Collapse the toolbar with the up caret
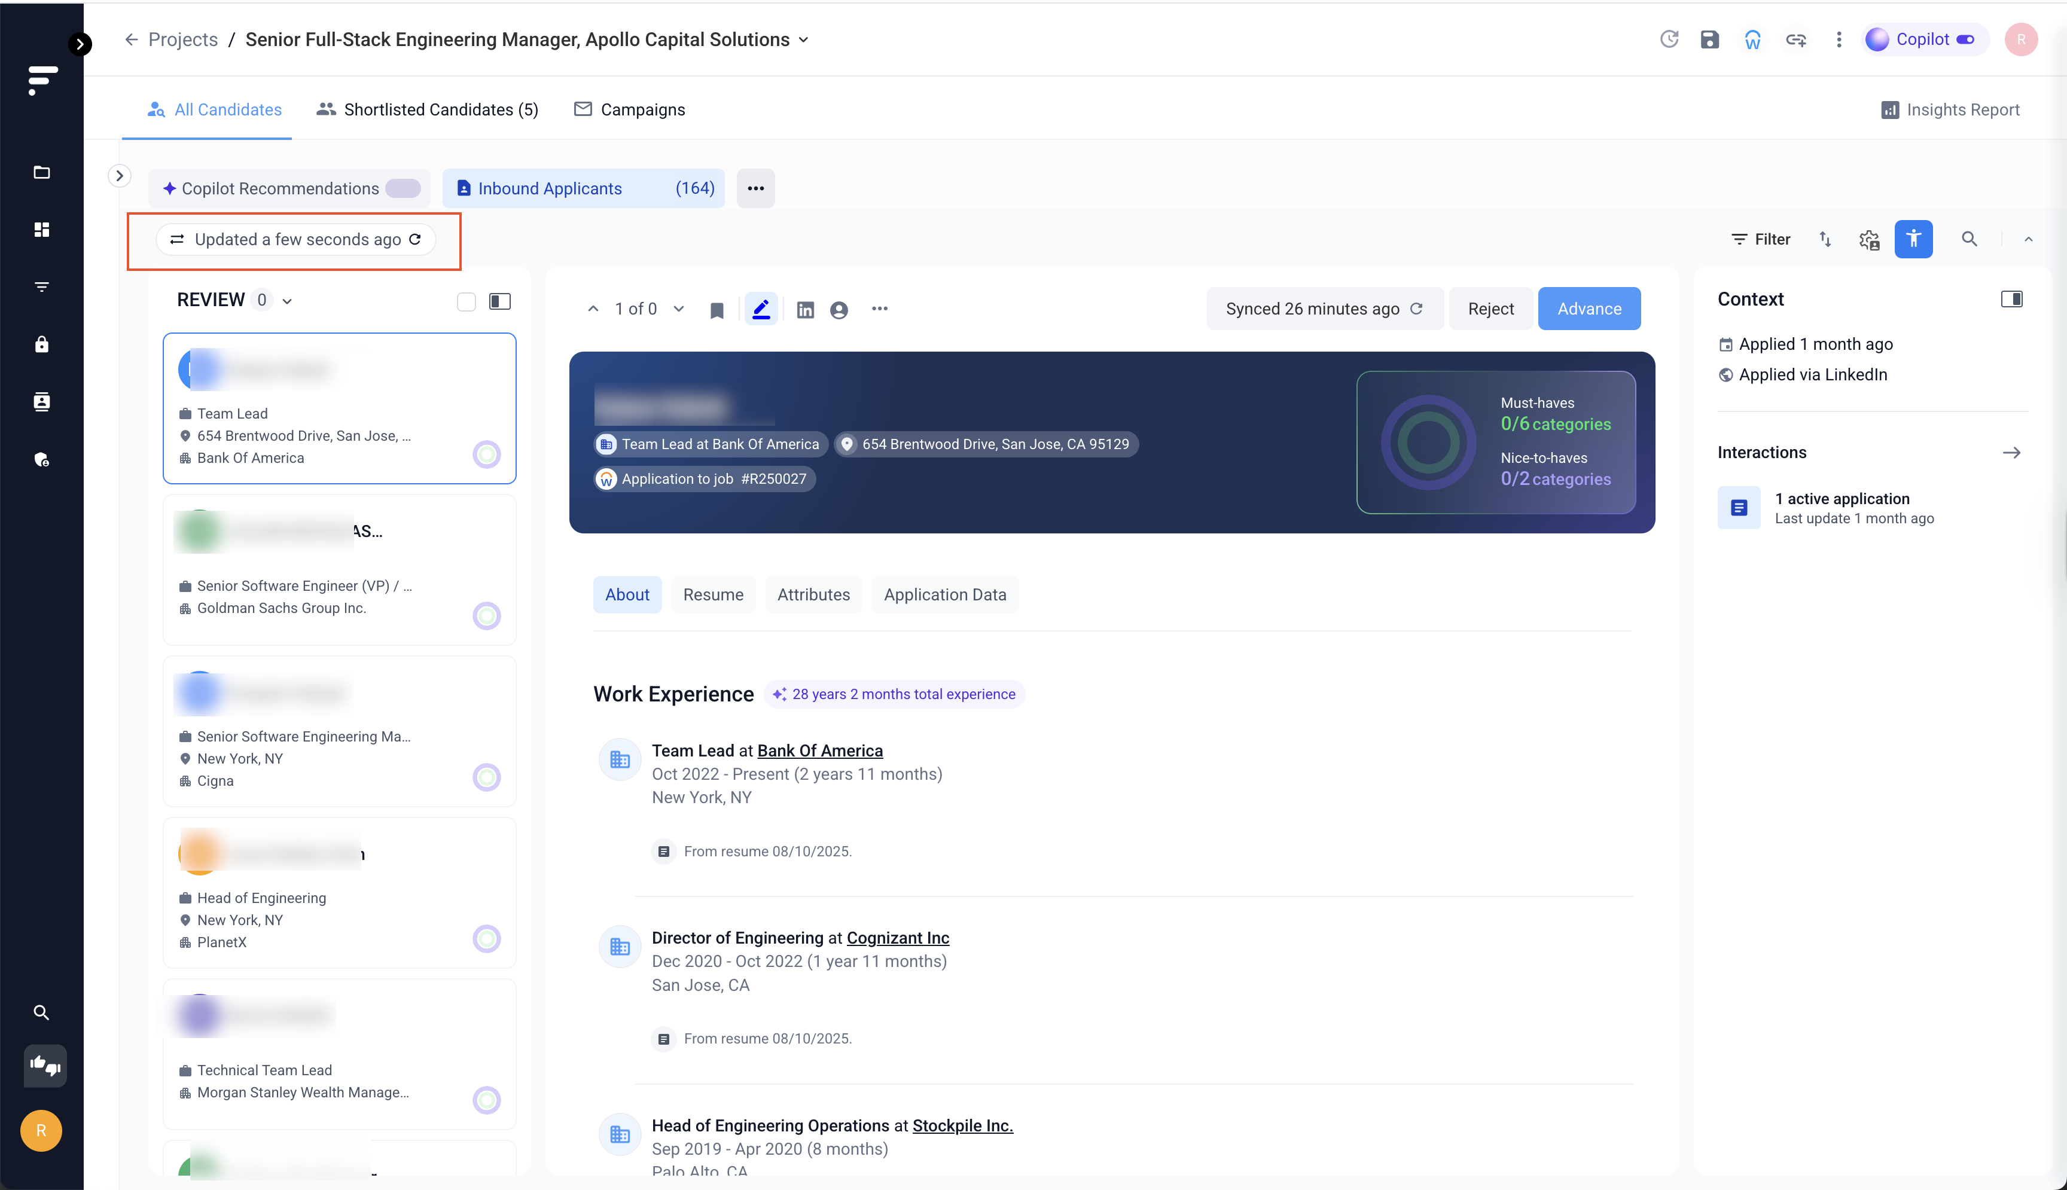Viewport: 2067px width, 1190px height. (2029, 239)
